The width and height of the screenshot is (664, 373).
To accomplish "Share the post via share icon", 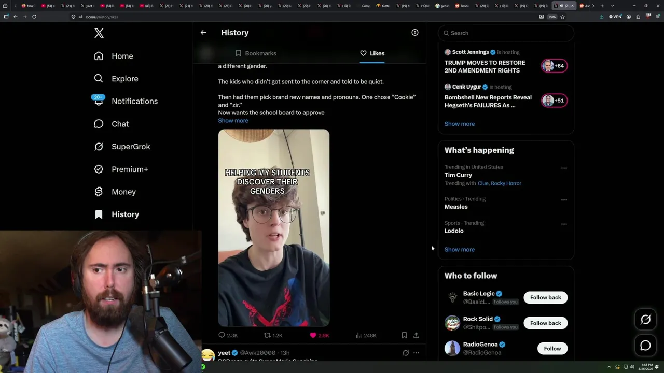I will tap(416, 335).
